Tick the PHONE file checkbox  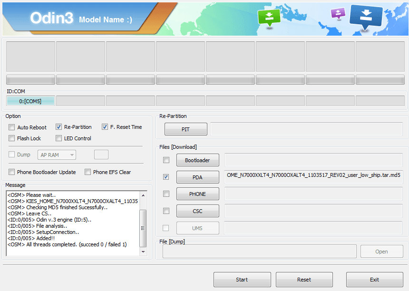pyautogui.click(x=166, y=194)
